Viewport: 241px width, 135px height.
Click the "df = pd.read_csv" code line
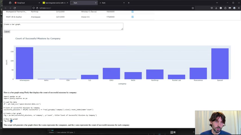22,104
